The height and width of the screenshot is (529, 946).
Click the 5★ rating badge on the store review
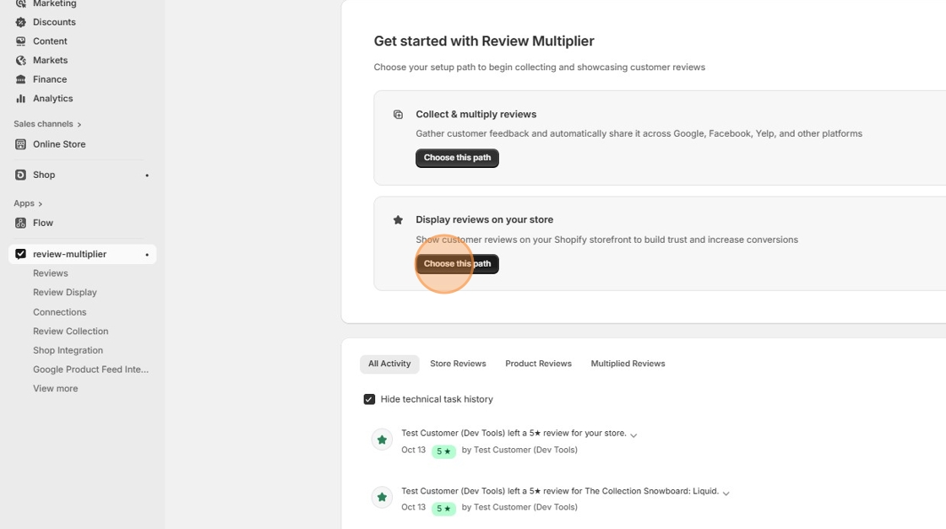point(444,451)
